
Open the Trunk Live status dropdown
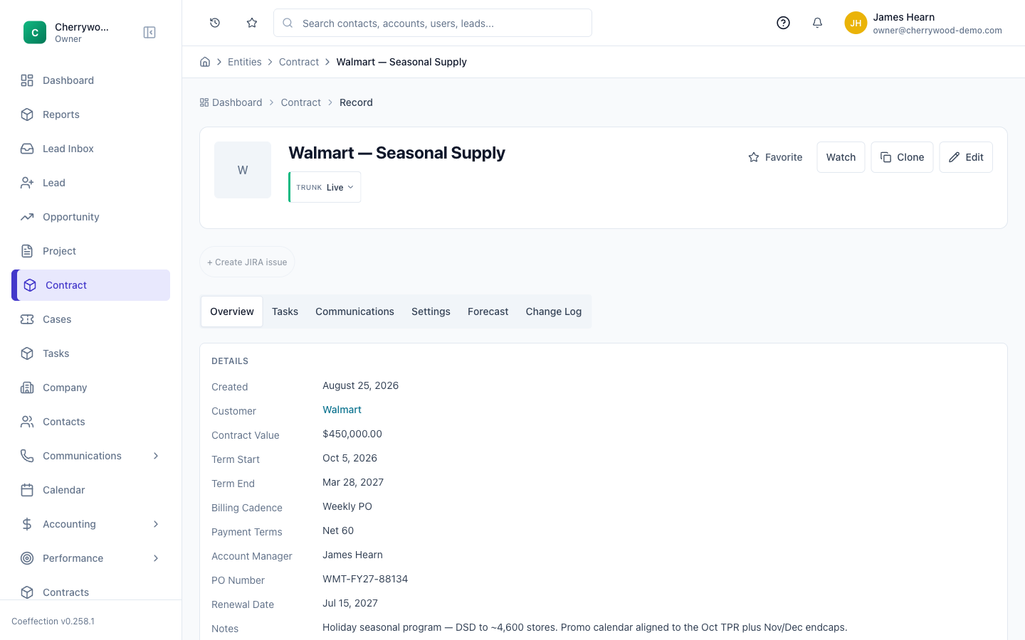tap(325, 187)
